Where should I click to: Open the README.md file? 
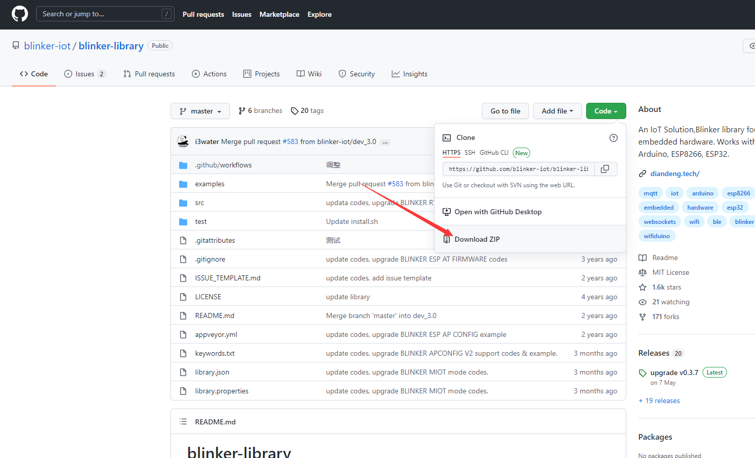215,316
